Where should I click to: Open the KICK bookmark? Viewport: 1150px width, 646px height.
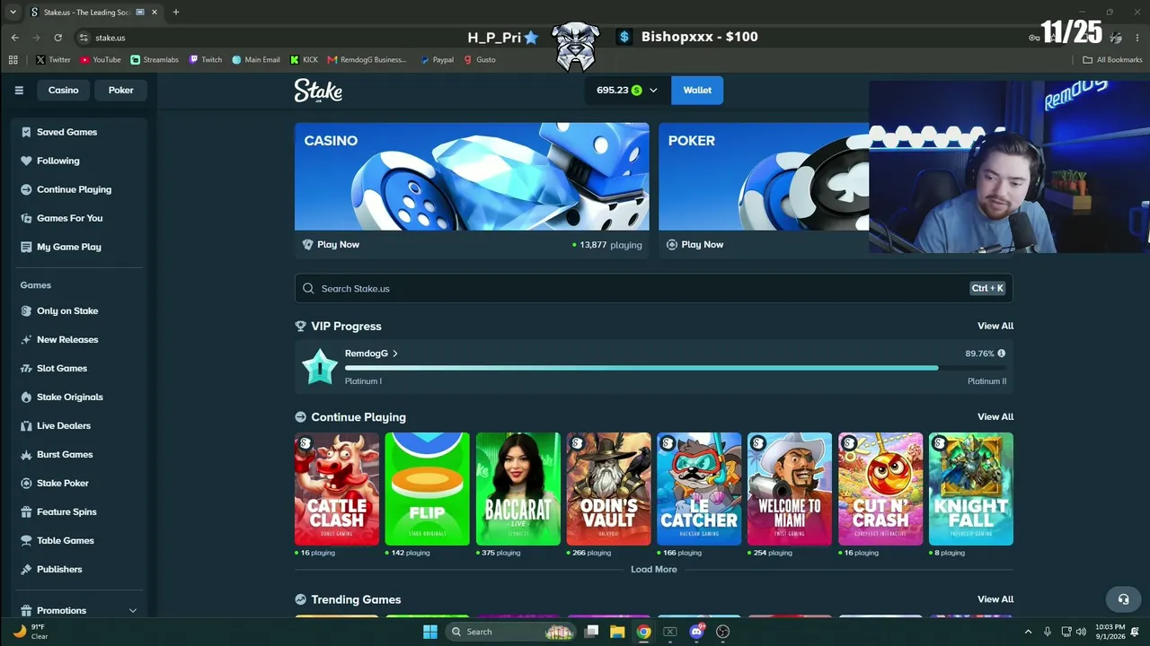point(305,60)
